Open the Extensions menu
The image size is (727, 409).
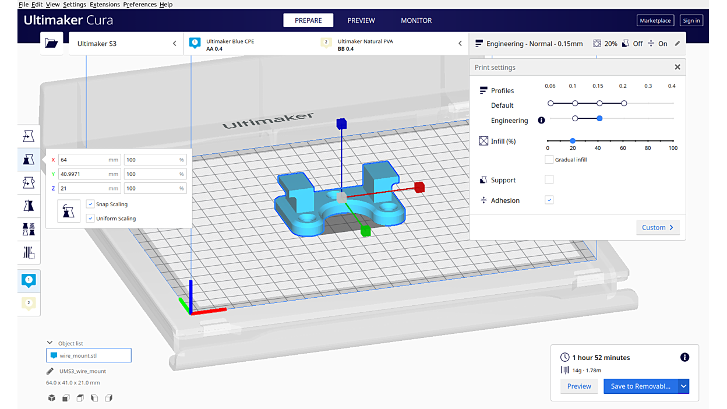[105, 4]
